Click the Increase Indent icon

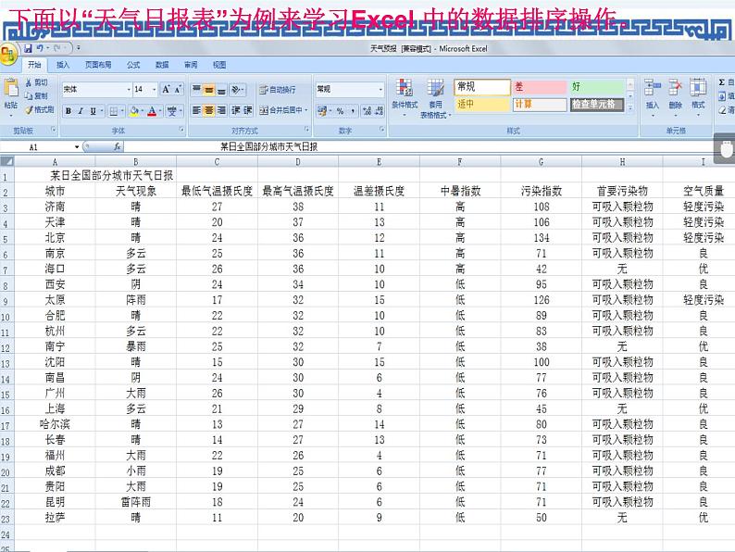point(247,111)
